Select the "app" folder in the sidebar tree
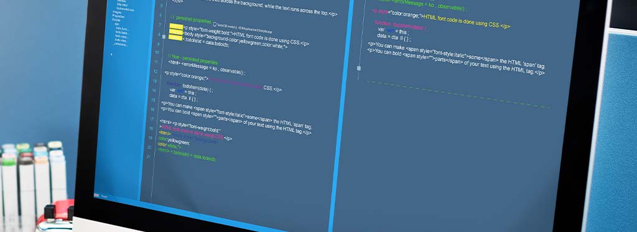The height and width of the screenshot is (232, 637). tap(116, 24)
